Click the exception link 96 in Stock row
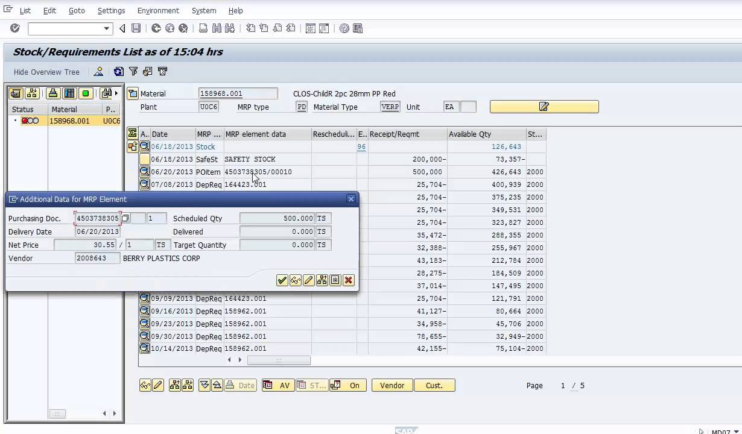742x434 pixels. coord(361,146)
